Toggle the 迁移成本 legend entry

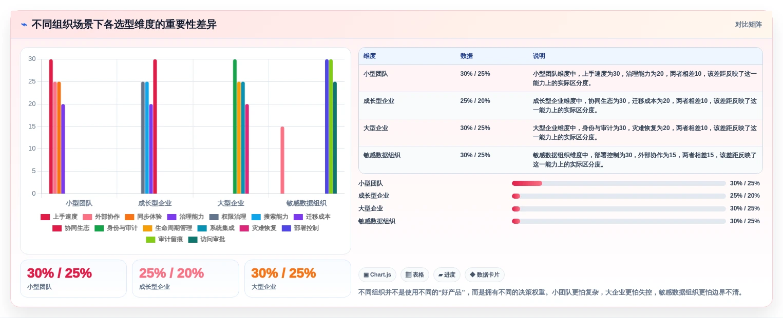pyautogui.click(x=312, y=217)
